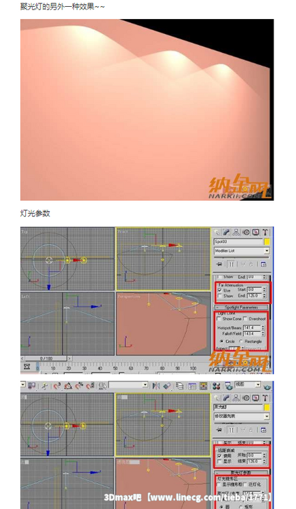Click Remove Modifier trash icon under Modifier List
This screenshot has height=509, width=296.
(x=252, y=264)
